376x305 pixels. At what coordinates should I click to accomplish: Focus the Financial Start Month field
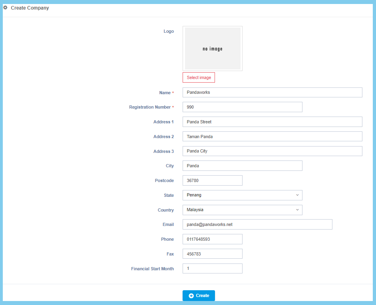pyautogui.click(x=212, y=269)
